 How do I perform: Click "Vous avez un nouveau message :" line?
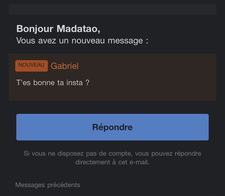[82, 40]
